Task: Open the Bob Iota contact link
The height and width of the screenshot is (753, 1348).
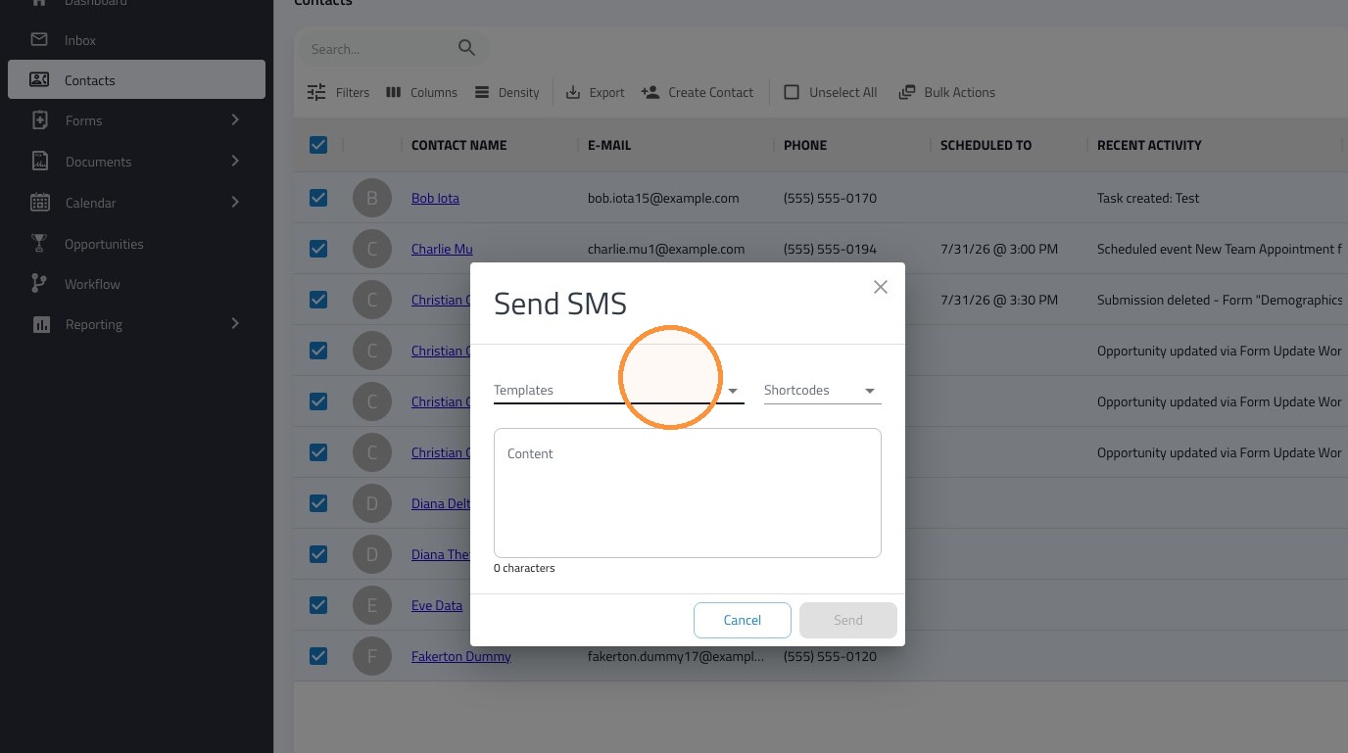Action: pos(435,198)
